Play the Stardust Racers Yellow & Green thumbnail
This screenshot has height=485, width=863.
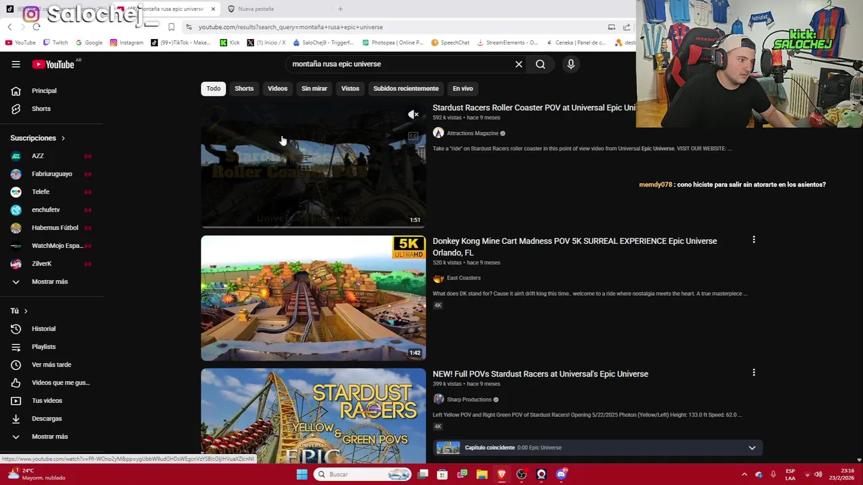[314, 416]
